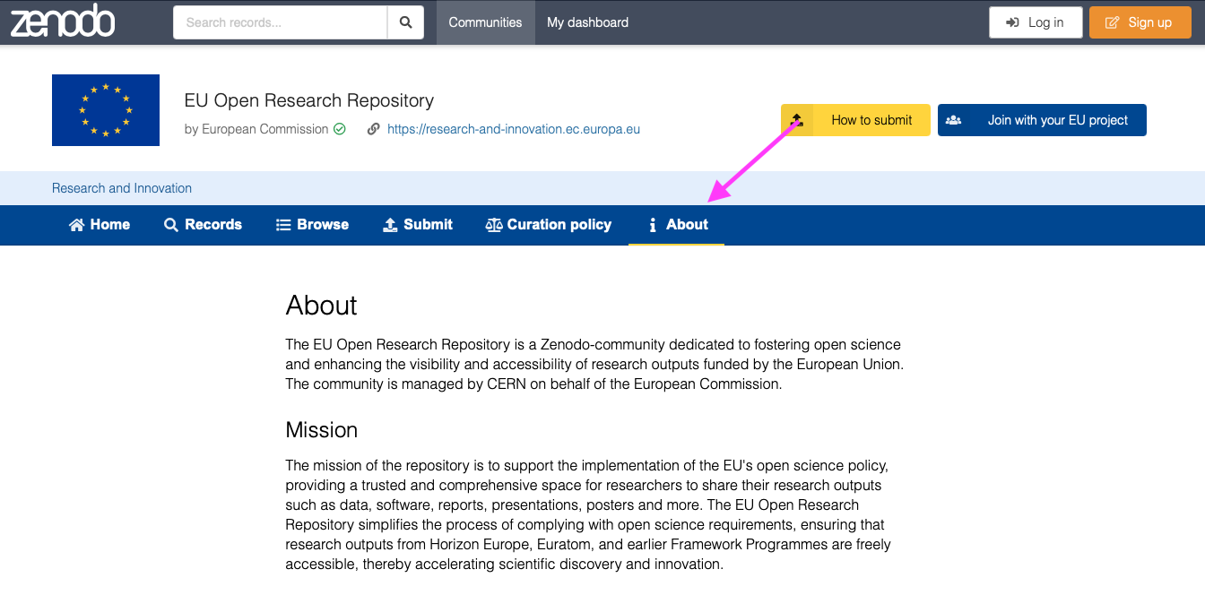Click the Sign up pencil icon
The height and width of the screenshot is (595, 1205).
1113,22
